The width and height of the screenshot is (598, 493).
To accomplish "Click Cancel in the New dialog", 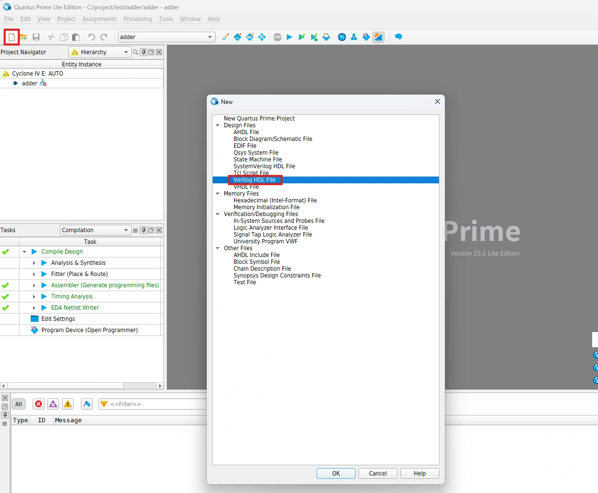I will tap(378, 473).
